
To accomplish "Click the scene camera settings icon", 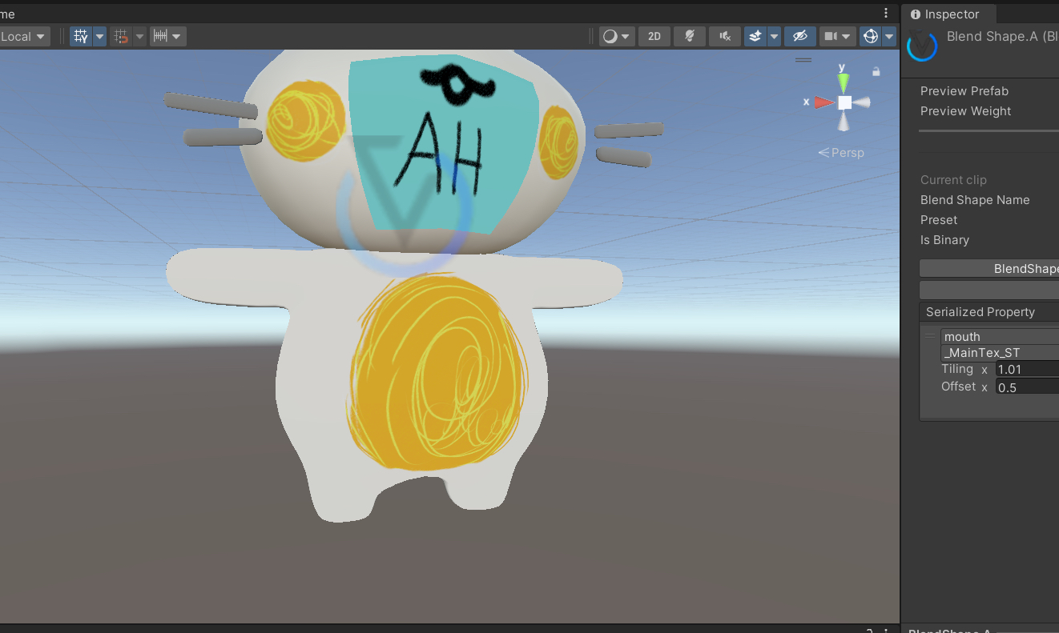I will click(x=831, y=36).
